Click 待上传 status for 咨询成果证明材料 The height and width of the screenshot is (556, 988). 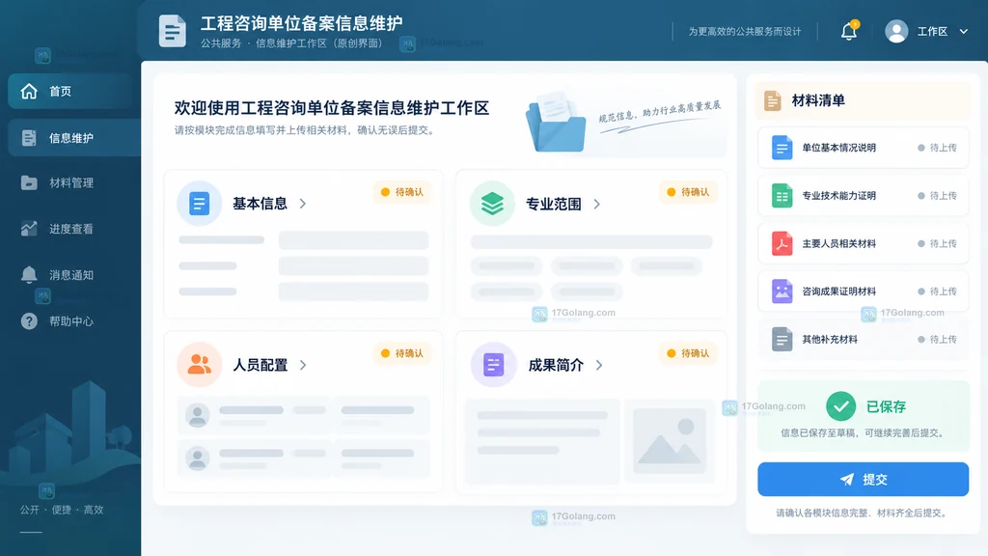click(x=938, y=292)
